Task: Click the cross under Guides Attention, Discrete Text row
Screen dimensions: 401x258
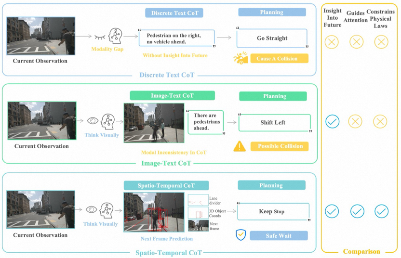Action: point(357,42)
